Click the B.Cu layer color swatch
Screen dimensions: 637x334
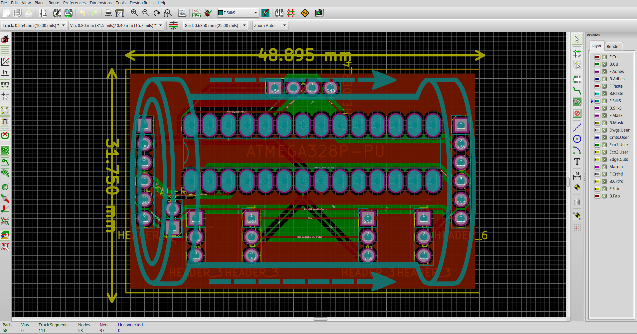[x=597, y=64]
